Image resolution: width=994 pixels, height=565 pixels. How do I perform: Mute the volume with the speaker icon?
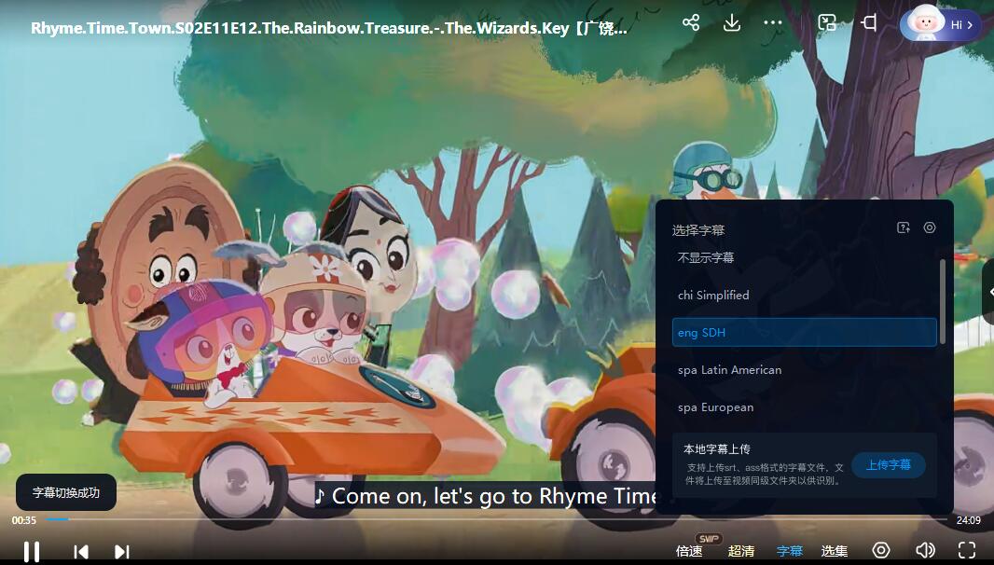coord(926,550)
